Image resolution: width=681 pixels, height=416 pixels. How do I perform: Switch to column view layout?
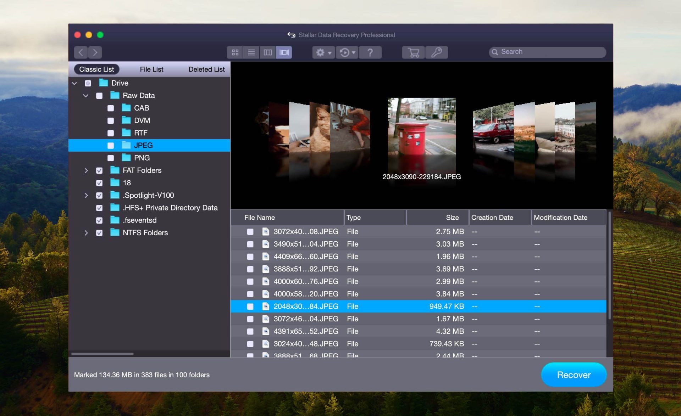(267, 52)
